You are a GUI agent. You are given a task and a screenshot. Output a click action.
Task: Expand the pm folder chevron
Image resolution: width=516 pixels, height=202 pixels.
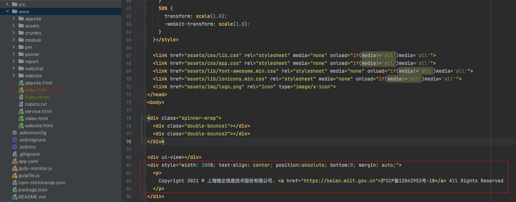[14, 47]
